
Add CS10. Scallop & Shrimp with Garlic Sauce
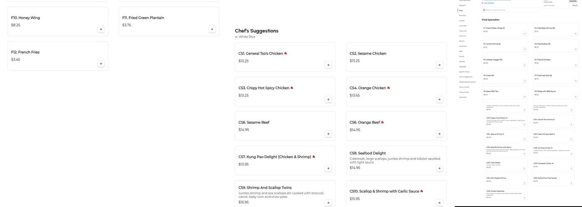pos(439,203)
